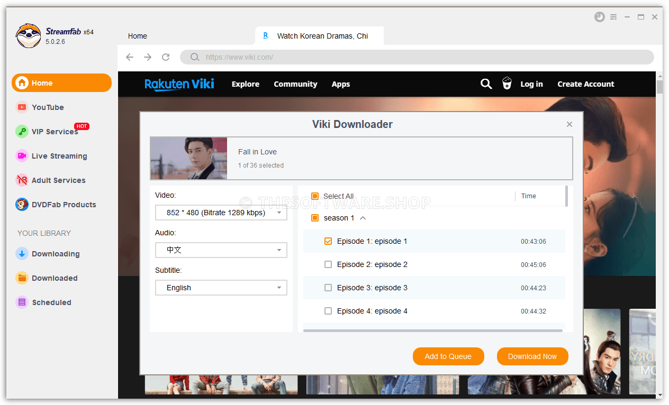Click the search magnifier in Viki header
Image resolution: width=669 pixels, height=405 pixels.
pos(486,84)
